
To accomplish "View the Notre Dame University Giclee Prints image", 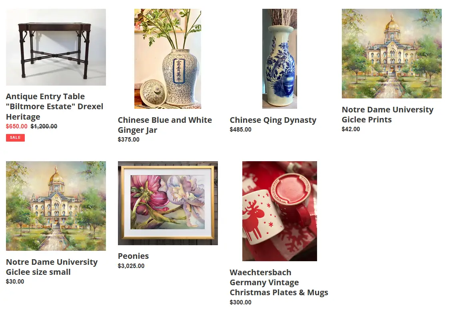I will click(x=391, y=54).
